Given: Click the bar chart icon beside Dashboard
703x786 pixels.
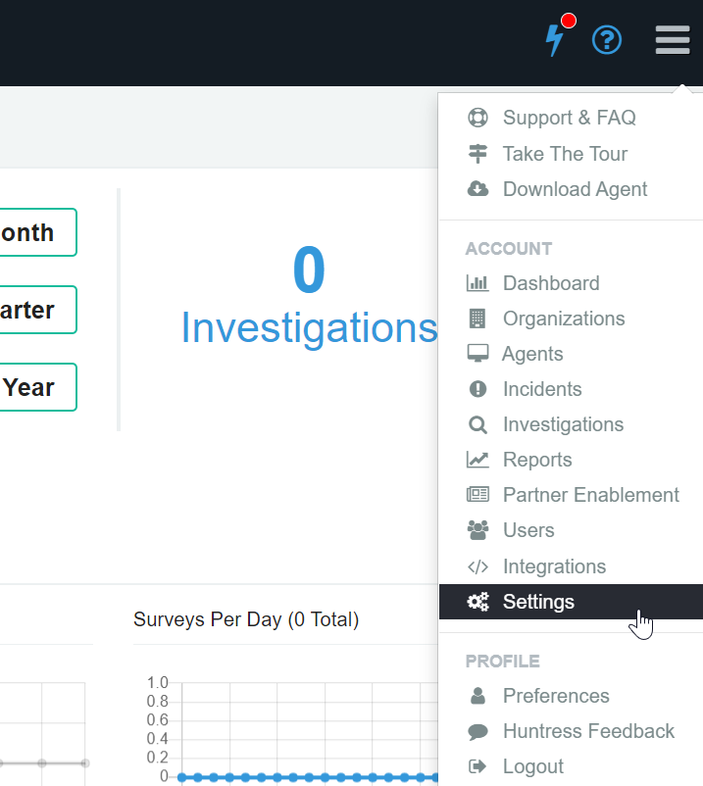Looking at the screenshot, I should (477, 283).
